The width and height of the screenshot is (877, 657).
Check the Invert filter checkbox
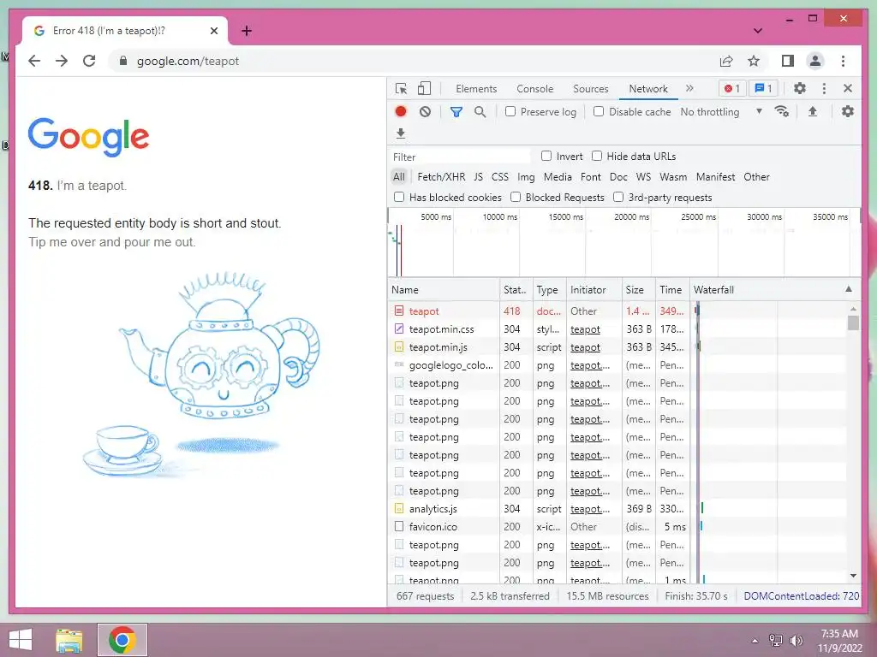[546, 156]
